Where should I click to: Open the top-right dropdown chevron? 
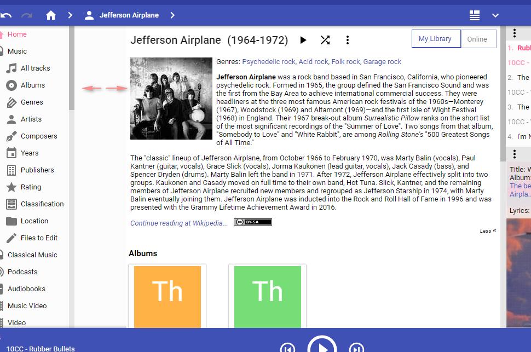click(495, 15)
